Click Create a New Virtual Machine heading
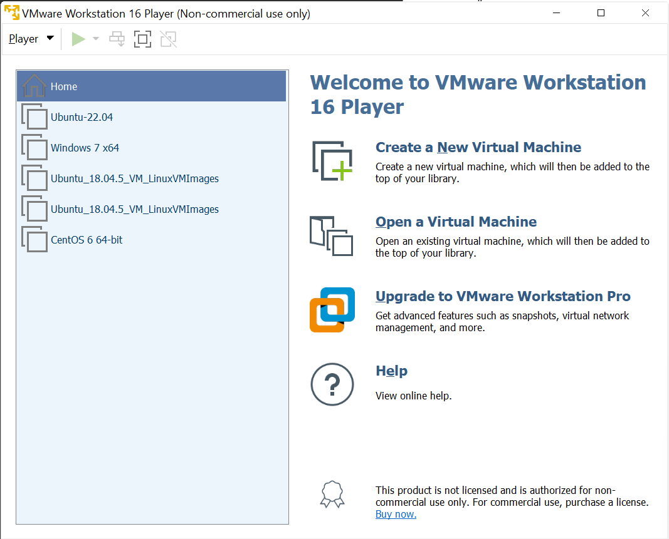Image resolution: width=669 pixels, height=539 pixels. click(x=477, y=147)
